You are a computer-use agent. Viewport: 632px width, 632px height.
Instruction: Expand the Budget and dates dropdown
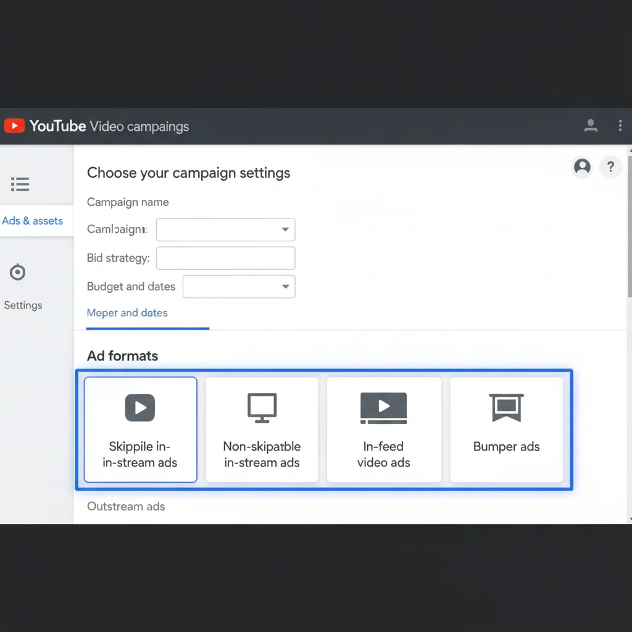point(239,286)
